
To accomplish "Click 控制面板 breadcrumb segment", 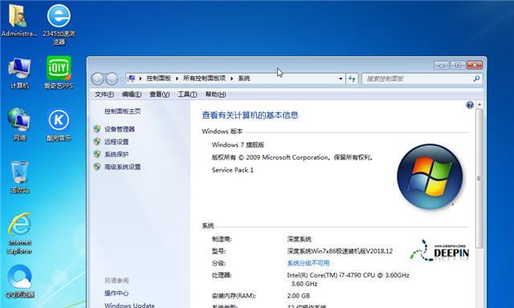I will coord(159,79).
